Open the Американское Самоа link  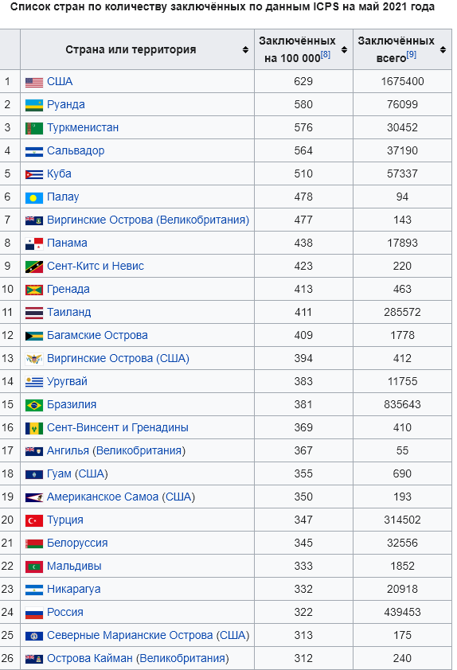coord(103,497)
